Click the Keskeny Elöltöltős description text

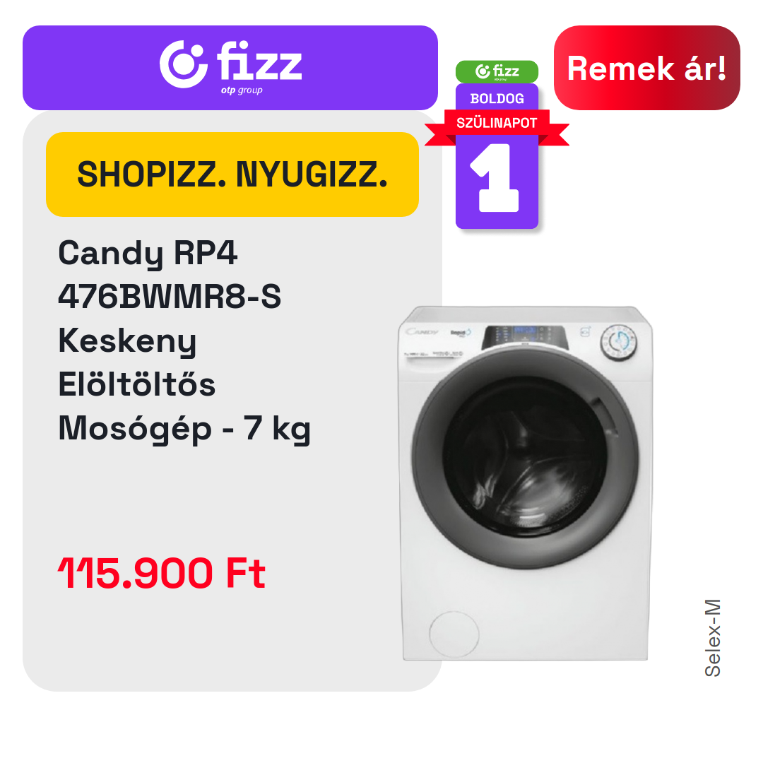click(x=137, y=362)
